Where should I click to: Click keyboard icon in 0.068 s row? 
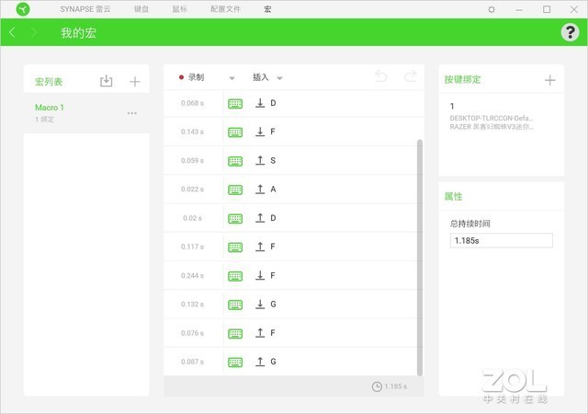235,103
